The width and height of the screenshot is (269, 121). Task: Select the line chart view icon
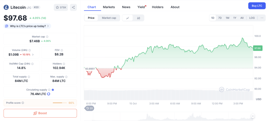(x=128, y=18)
